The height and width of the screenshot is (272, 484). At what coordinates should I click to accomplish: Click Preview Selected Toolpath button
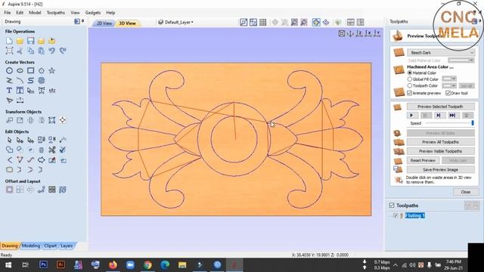coord(440,107)
